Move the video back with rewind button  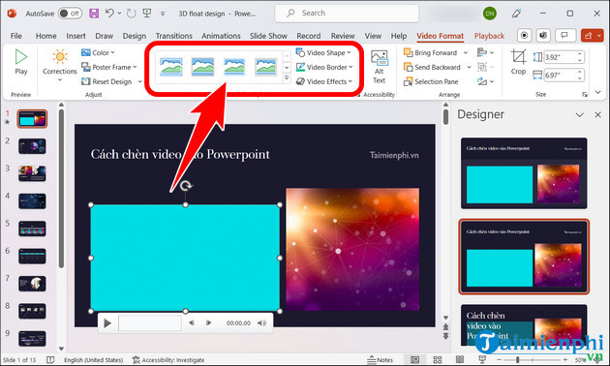pyautogui.click(x=191, y=322)
